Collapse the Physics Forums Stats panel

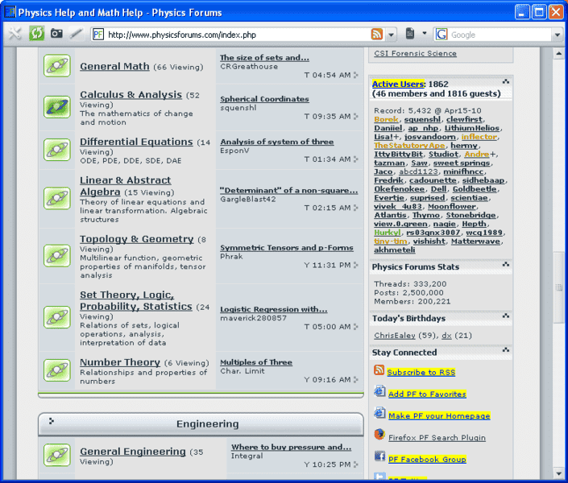[506, 265]
